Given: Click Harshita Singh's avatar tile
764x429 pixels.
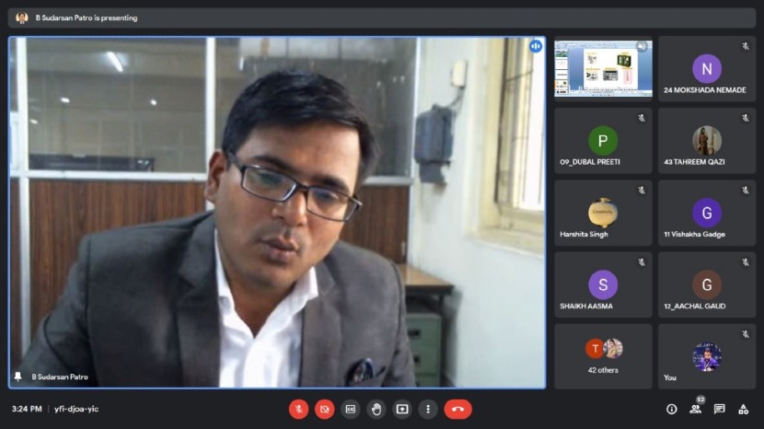Looking at the screenshot, I should coord(603,213).
